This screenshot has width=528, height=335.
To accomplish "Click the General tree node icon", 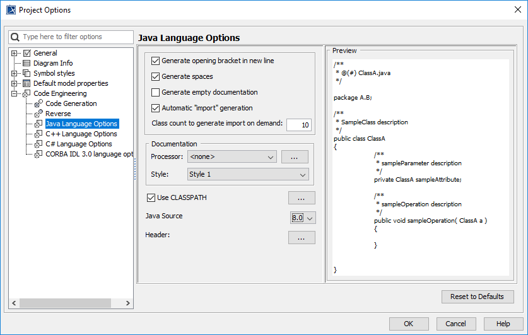I will pyautogui.click(x=27, y=53).
